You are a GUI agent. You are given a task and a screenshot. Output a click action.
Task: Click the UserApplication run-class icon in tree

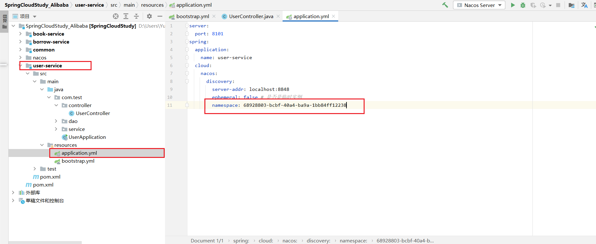[65, 137]
